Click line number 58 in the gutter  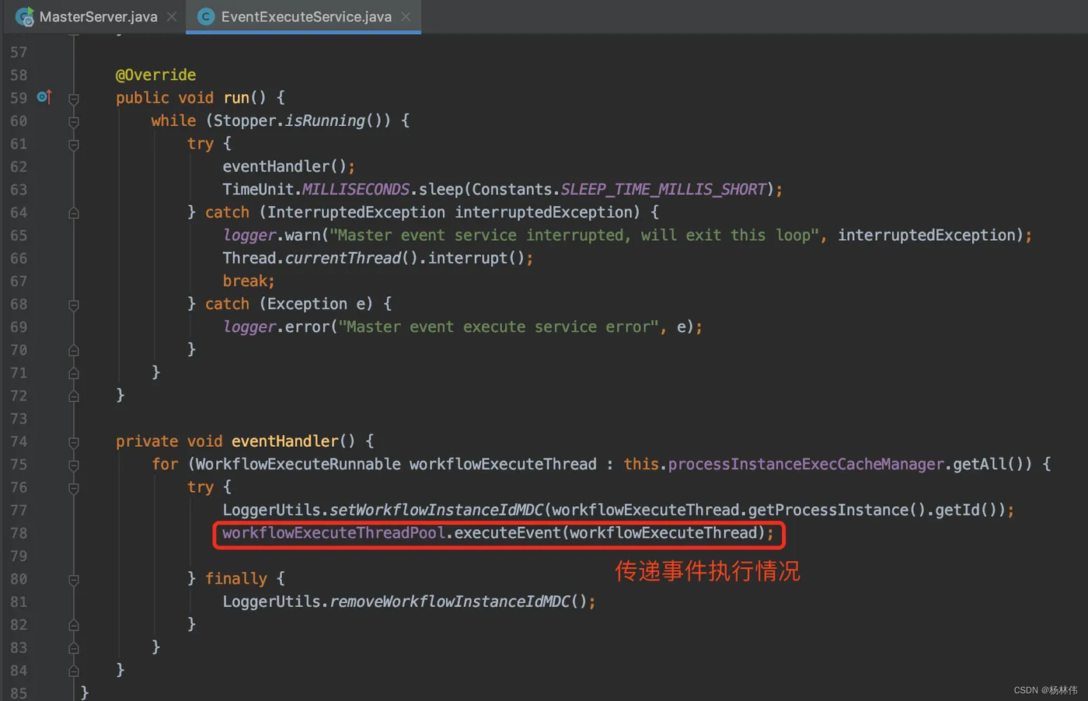[19, 75]
